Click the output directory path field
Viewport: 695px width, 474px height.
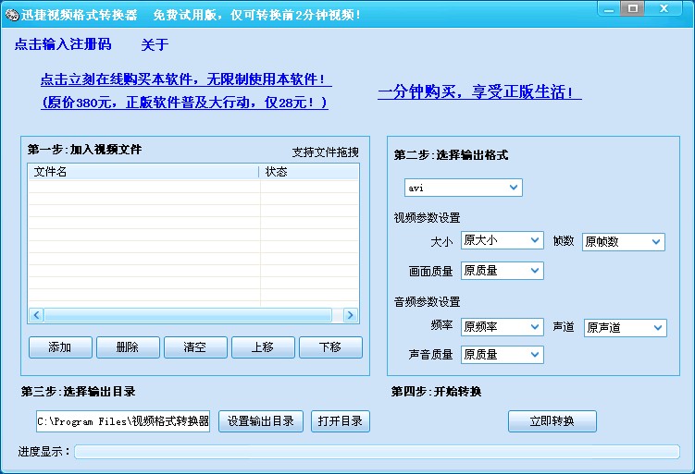pos(123,421)
